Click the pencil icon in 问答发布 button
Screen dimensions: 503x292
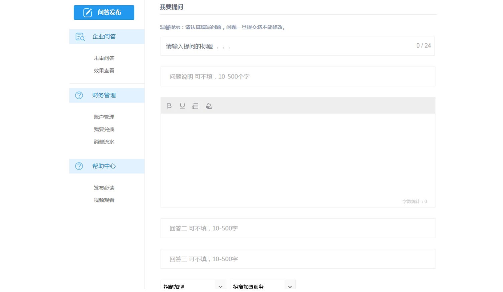(88, 13)
